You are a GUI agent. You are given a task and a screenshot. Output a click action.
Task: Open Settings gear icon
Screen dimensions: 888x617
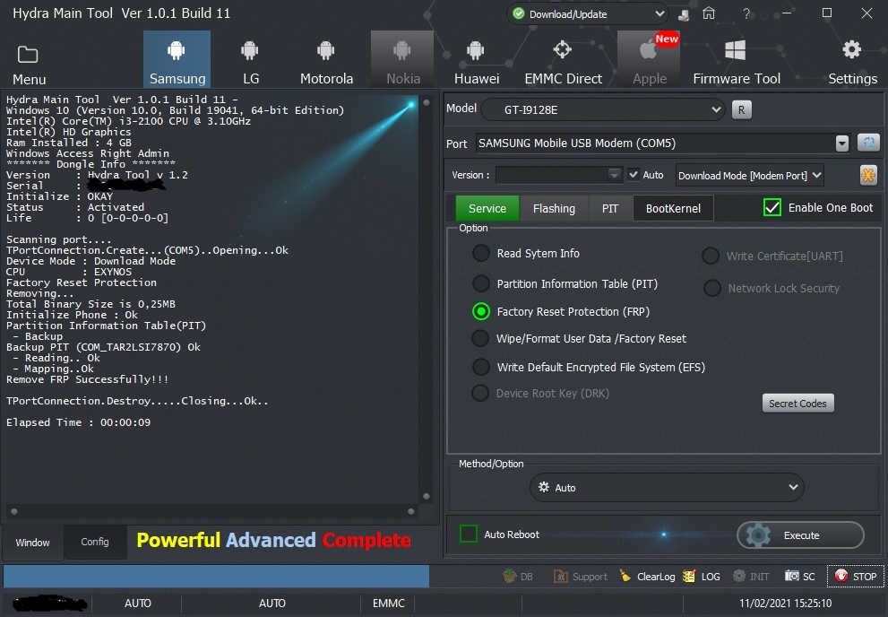click(x=852, y=50)
